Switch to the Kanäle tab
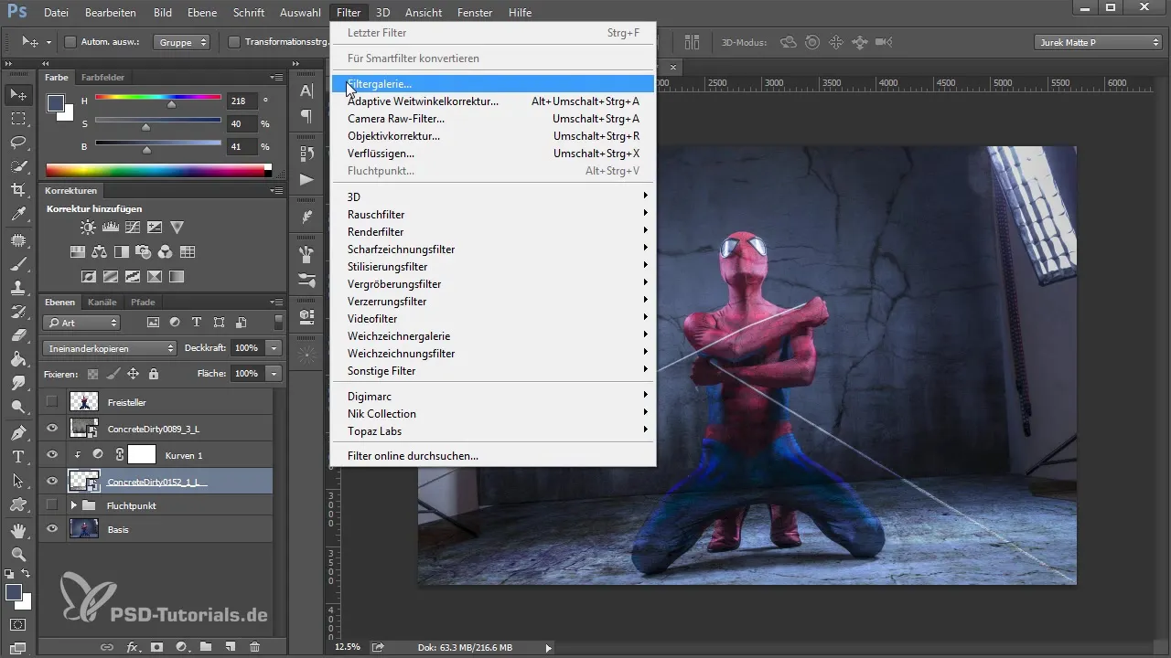Screen dimensions: 1171x658 (102, 302)
